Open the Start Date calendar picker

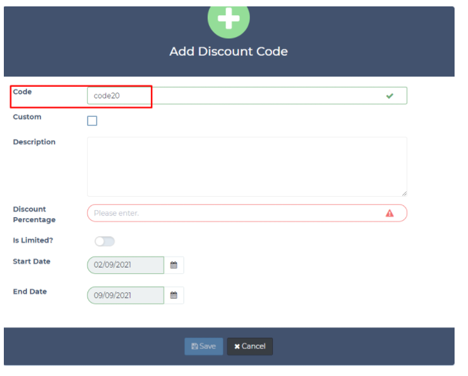[x=173, y=265]
